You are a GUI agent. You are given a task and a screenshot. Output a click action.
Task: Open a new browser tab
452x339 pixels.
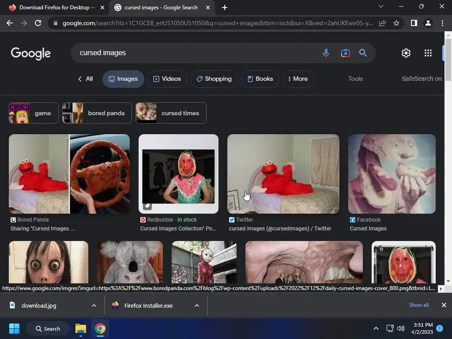(225, 8)
